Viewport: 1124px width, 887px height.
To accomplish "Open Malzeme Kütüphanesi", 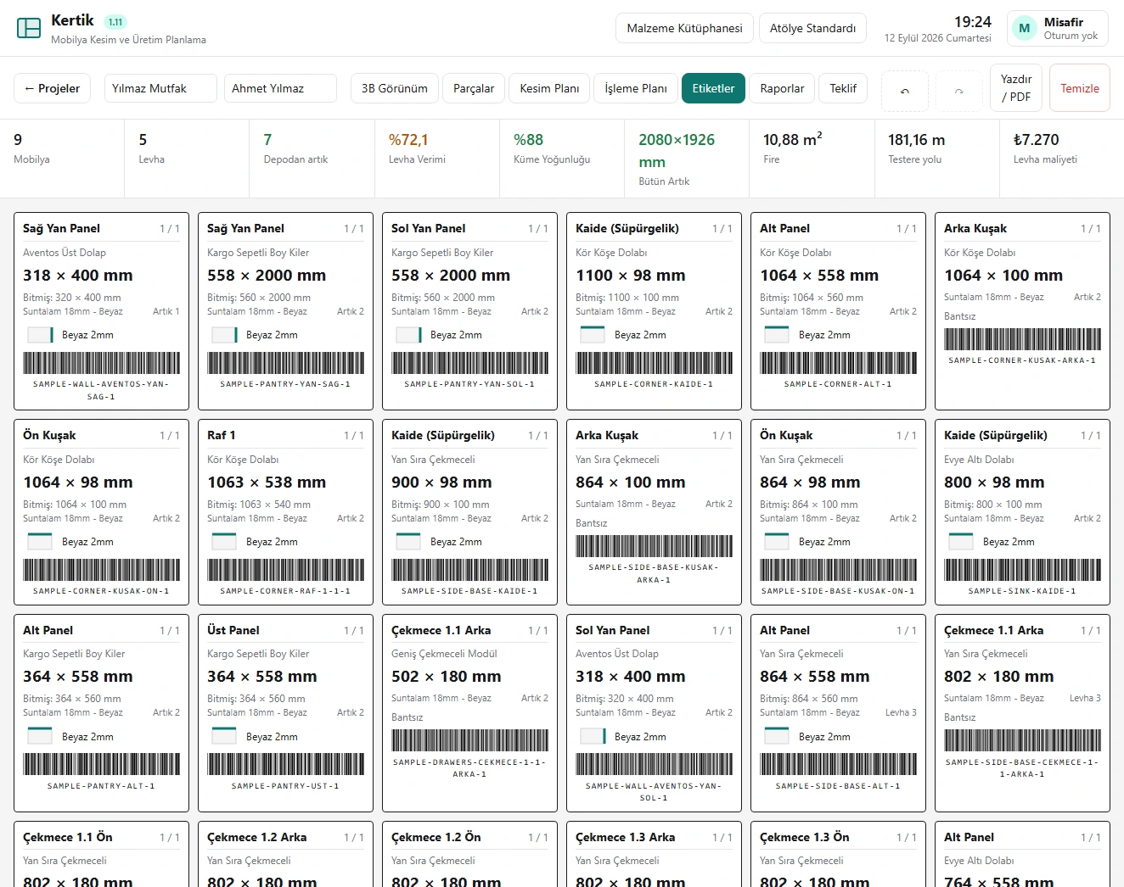I will coord(684,28).
